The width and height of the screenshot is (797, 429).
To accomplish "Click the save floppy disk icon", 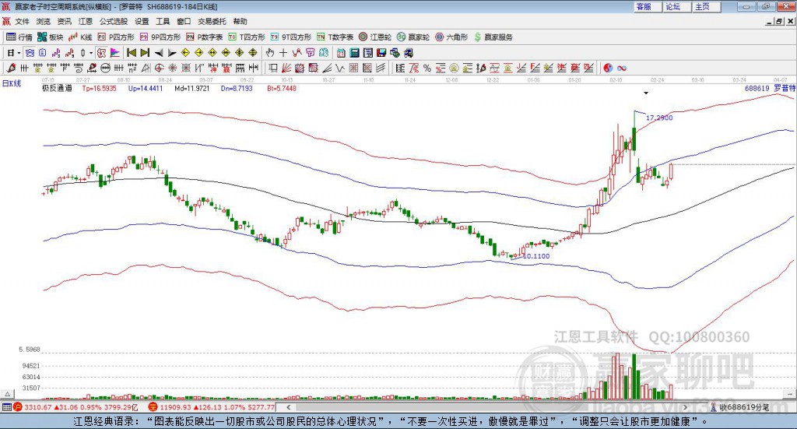I will click(x=381, y=53).
